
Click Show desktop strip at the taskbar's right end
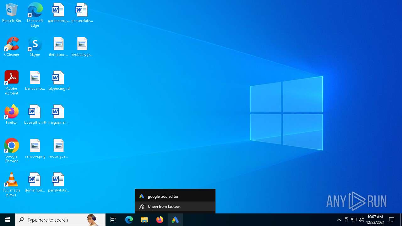401,220
